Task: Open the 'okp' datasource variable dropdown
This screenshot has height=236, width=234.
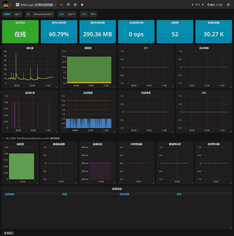Action: (x=17, y=14)
